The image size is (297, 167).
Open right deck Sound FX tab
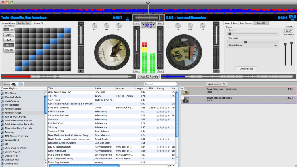(x=261, y=23)
